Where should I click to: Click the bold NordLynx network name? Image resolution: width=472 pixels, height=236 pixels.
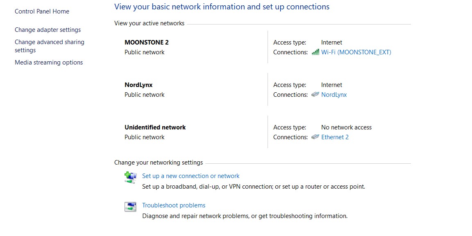coord(138,85)
